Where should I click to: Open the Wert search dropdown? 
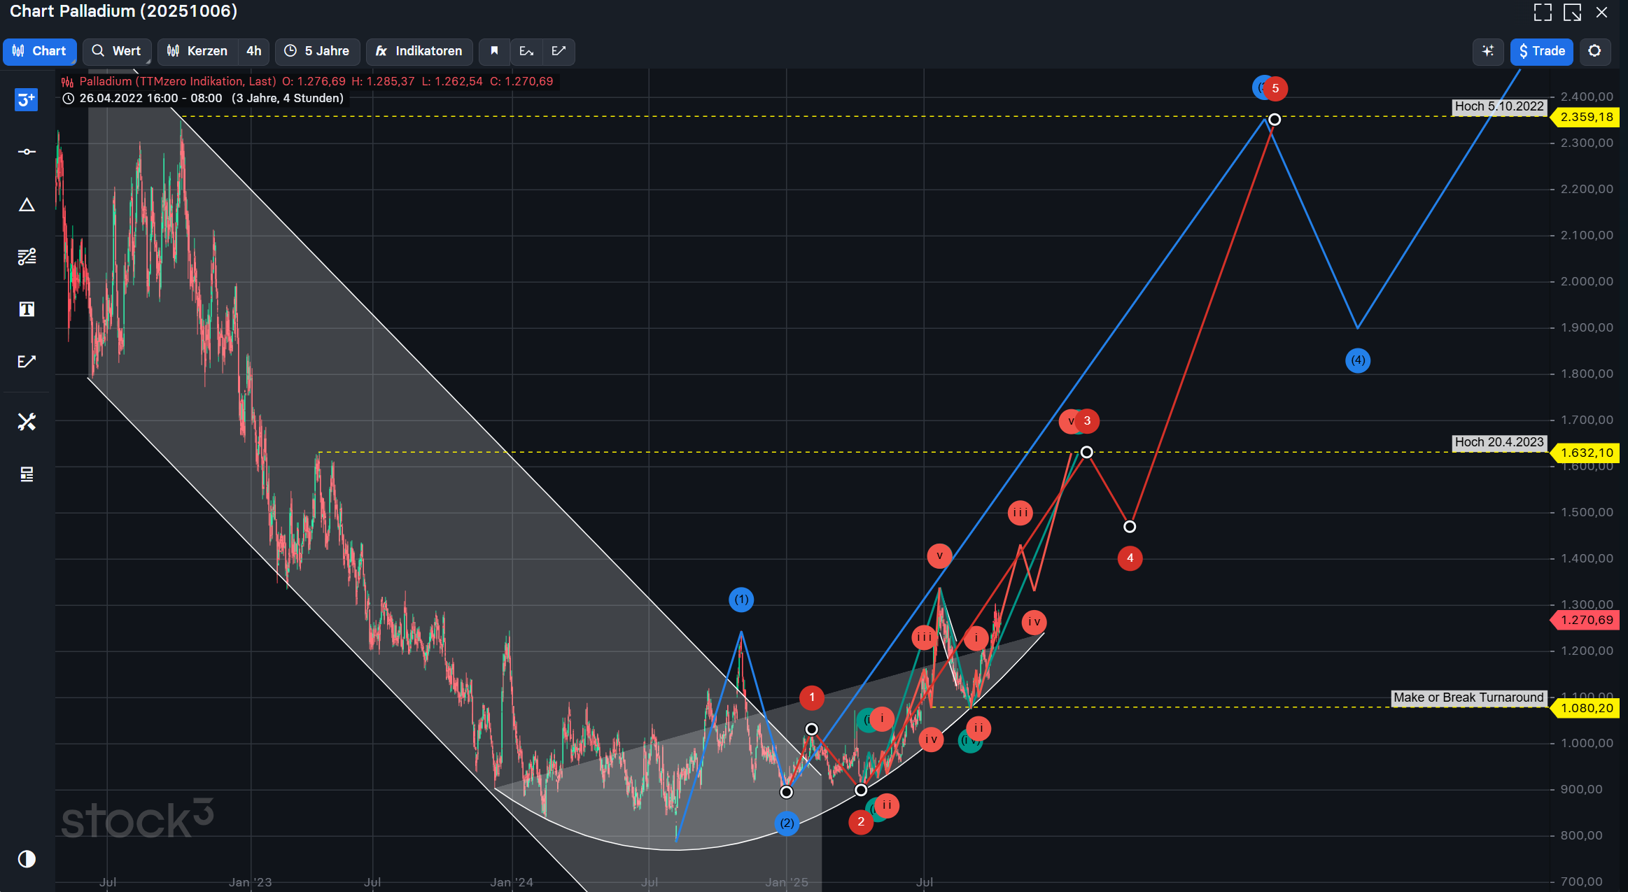coord(117,51)
